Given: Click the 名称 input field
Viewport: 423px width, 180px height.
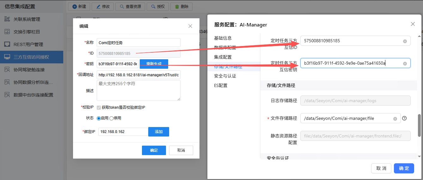Looking at the screenshot, I should pyautogui.click(x=138, y=43).
